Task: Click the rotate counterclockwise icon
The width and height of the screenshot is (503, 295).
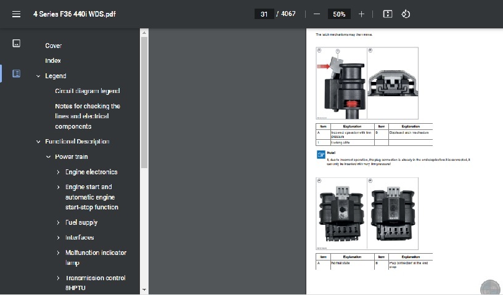Action: click(x=406, y=14)
